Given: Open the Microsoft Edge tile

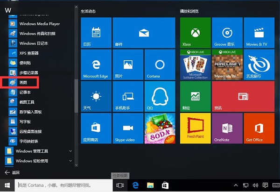Looking at the screenshot, I should pos(95,66).
